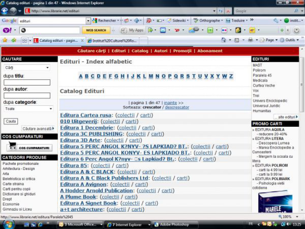Click the Google toolbar wrench settings icon
This screenshot has width=305, height=229.
(x=276, y=21)
